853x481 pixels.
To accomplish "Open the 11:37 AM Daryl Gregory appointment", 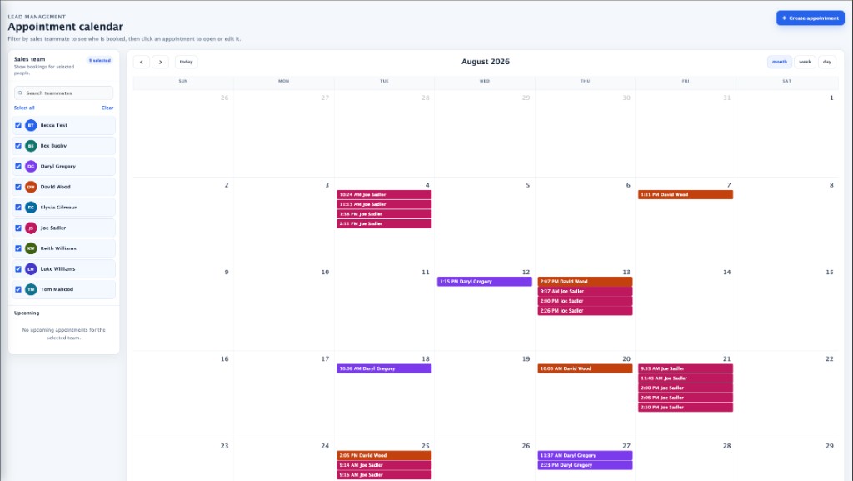I will pos(585,456).
